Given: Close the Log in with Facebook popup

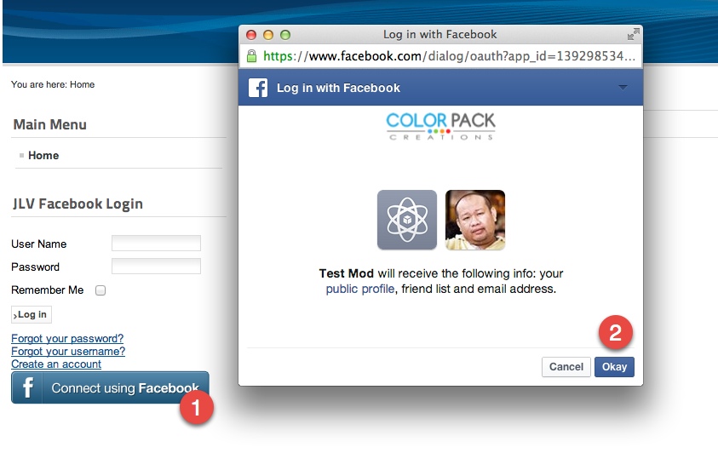Looking at the screenshot, I should [x=251, y=35].
